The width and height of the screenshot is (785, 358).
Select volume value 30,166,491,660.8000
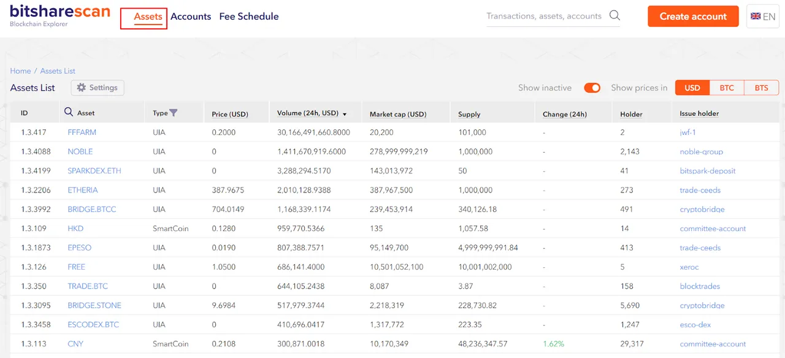tap(313, 132)
